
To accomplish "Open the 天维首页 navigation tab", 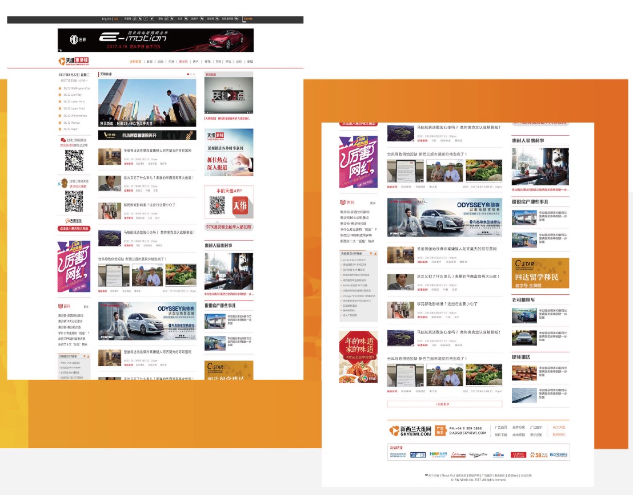I will (135, 61).
